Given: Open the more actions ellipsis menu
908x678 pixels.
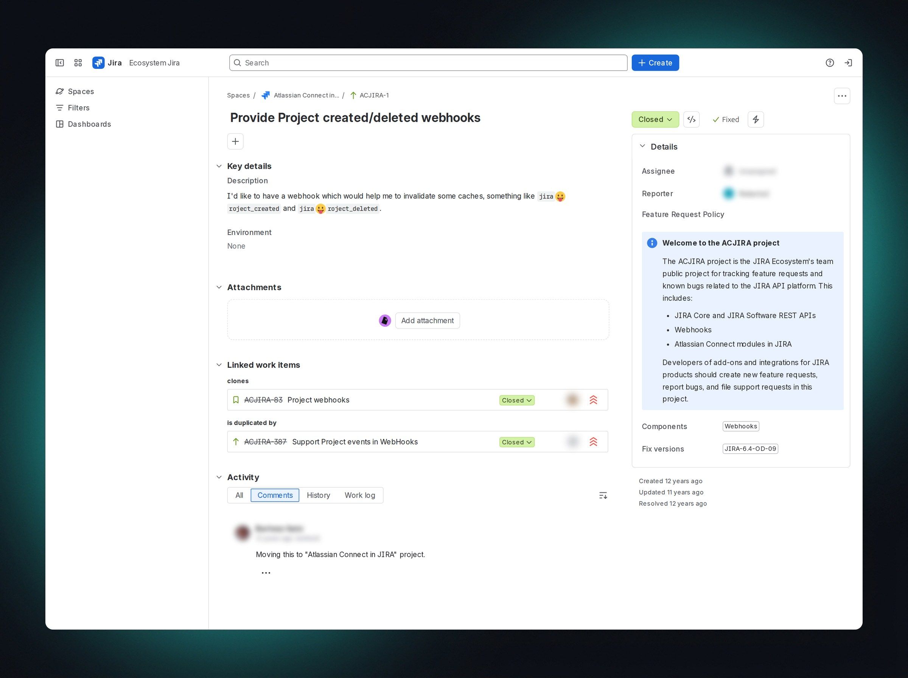Looking at the screenshot, I should point(842,96).
